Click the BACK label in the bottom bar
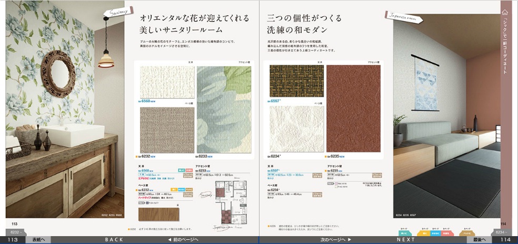The image size is (518, 244). coord(114,239)
